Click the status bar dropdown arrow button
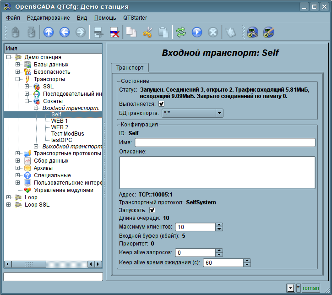332x295 pixels. pos(290,288)
